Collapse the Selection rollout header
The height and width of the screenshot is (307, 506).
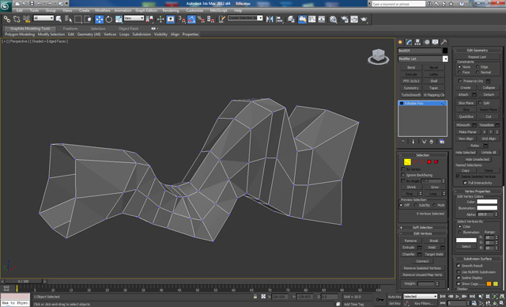[x=422, y=155]
